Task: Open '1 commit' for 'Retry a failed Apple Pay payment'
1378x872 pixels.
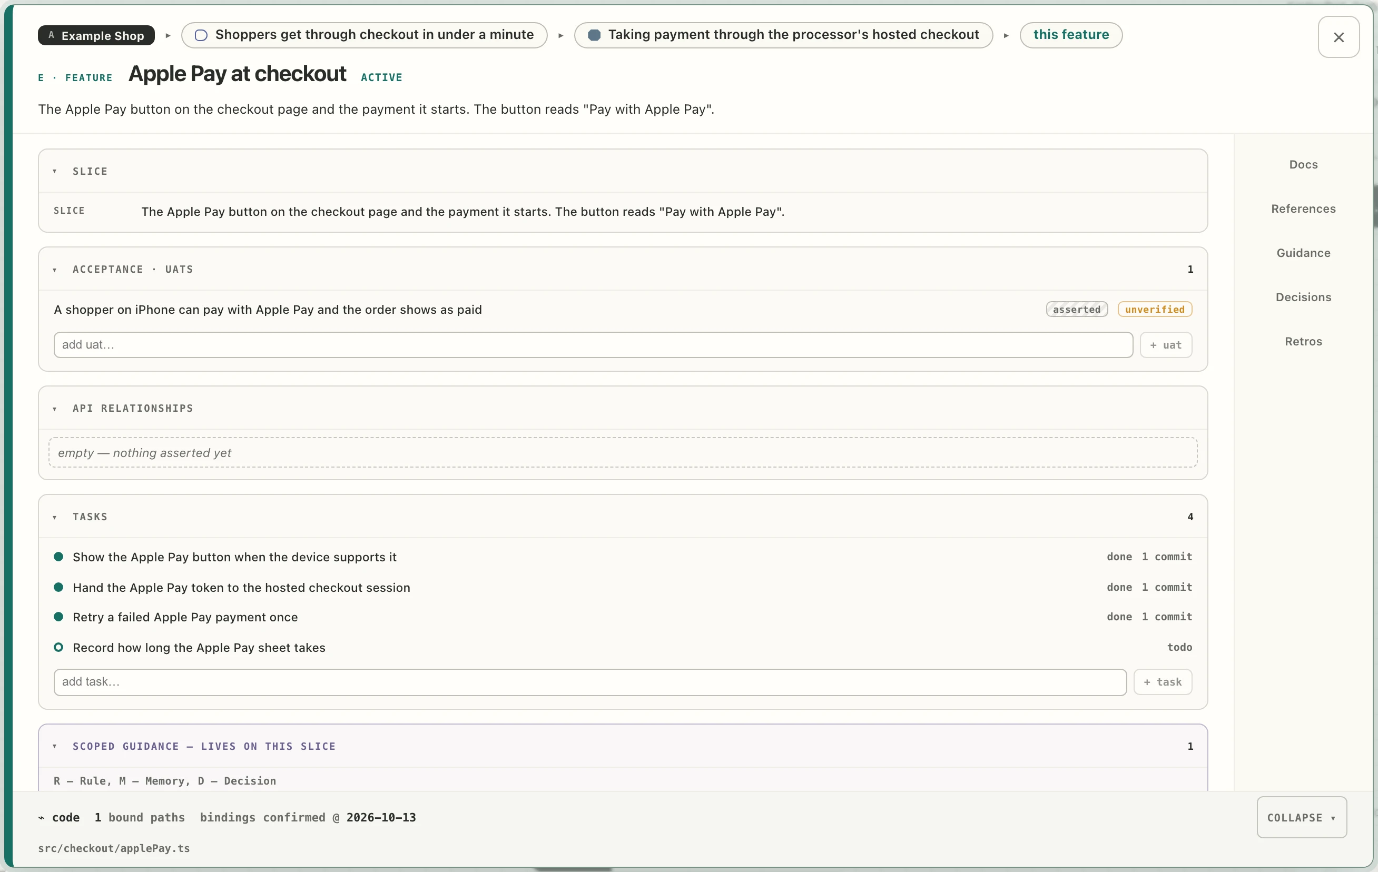Action: click(x=1166, y=617)
